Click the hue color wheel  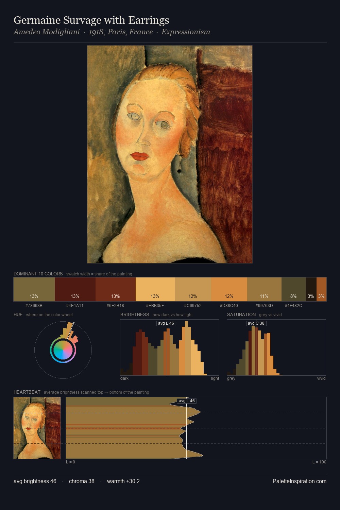[63, 350]
